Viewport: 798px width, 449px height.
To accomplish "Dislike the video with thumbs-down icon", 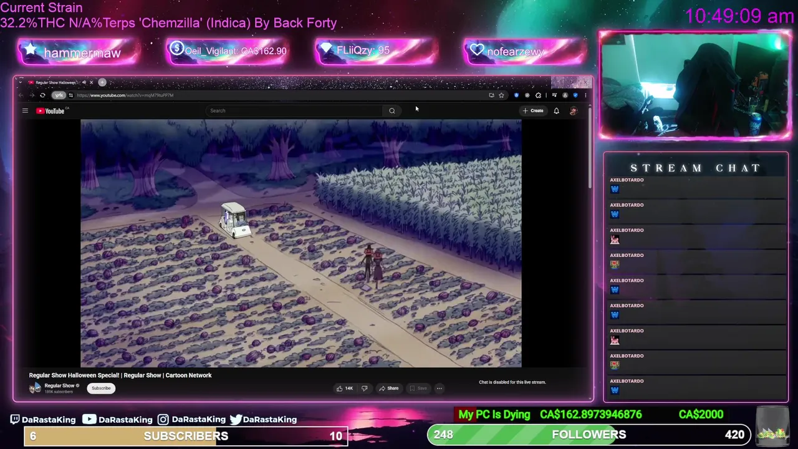I will 364,389.
